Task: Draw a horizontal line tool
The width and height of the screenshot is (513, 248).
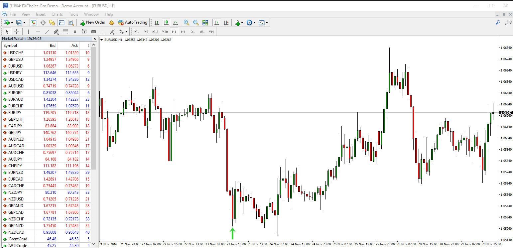Action: coord(38,32)
